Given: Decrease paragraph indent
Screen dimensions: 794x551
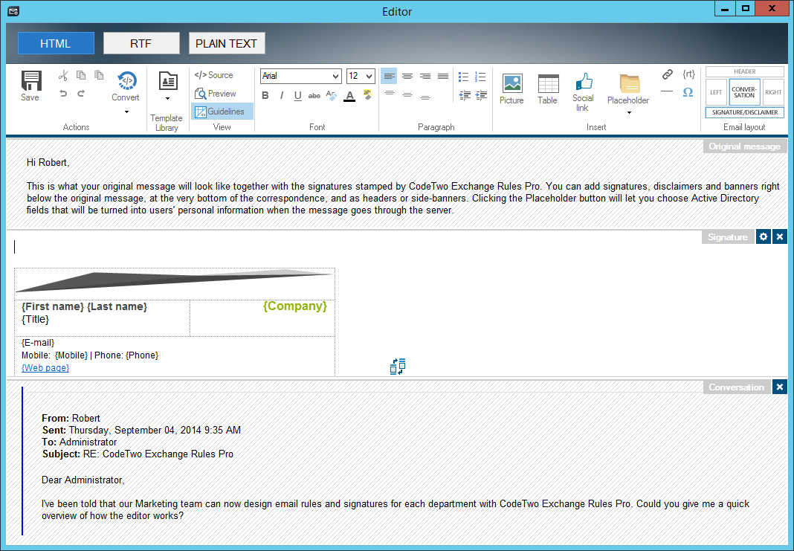Looking at the screenshot, I should 465,94.
